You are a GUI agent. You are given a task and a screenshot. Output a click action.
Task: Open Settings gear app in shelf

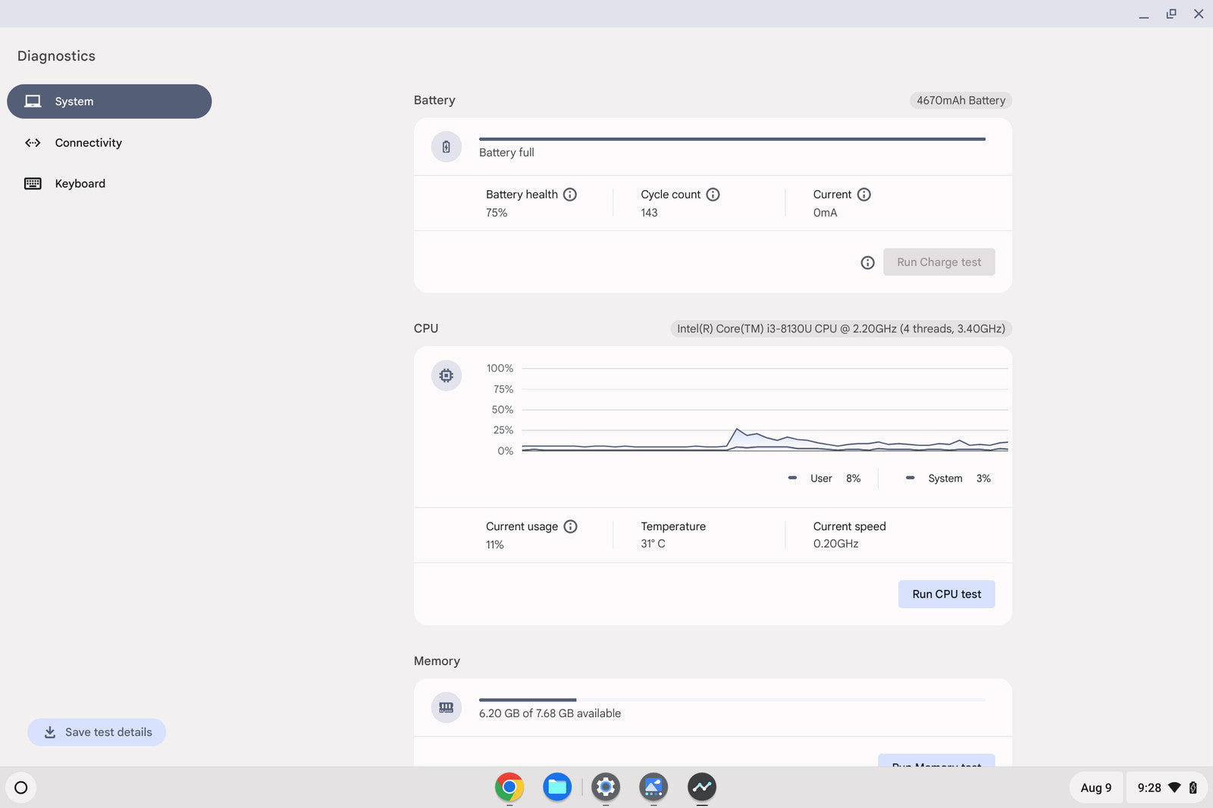pos(606,787)
